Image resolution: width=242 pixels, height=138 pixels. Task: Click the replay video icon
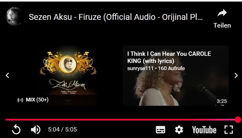pyautogui.click(x=16, y=130)
